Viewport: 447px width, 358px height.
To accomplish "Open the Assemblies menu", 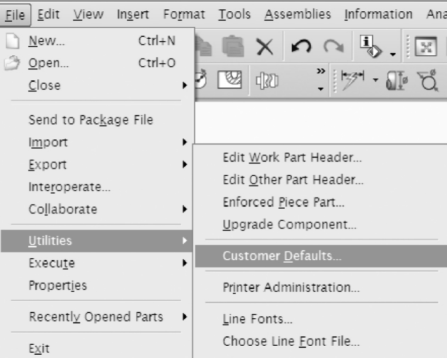I will pos(298,14).
